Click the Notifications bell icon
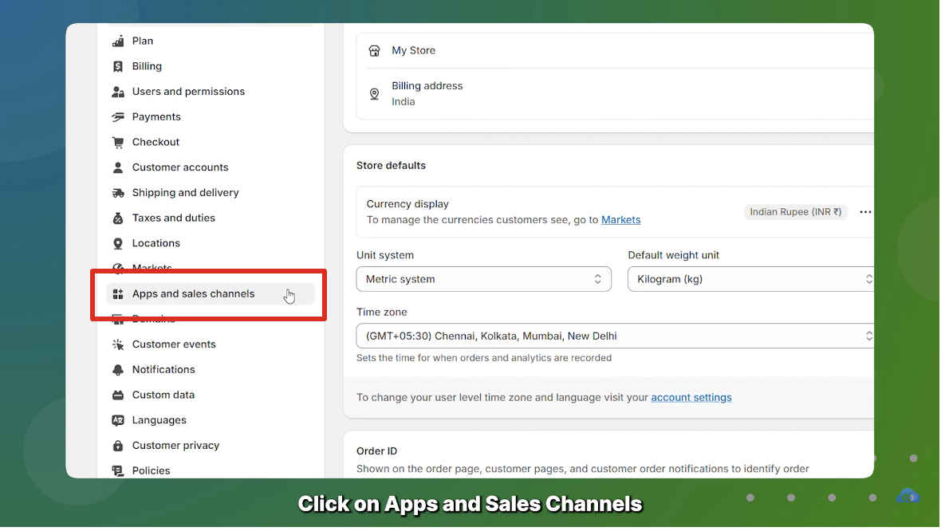Viewport: 941px width, 531px height. 118,370
